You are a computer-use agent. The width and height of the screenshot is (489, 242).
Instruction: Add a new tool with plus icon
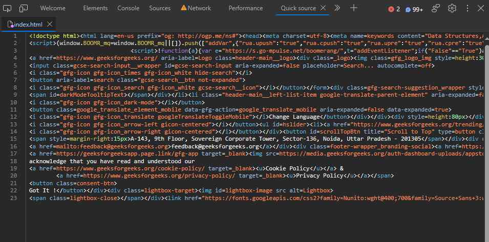point(354,8)
